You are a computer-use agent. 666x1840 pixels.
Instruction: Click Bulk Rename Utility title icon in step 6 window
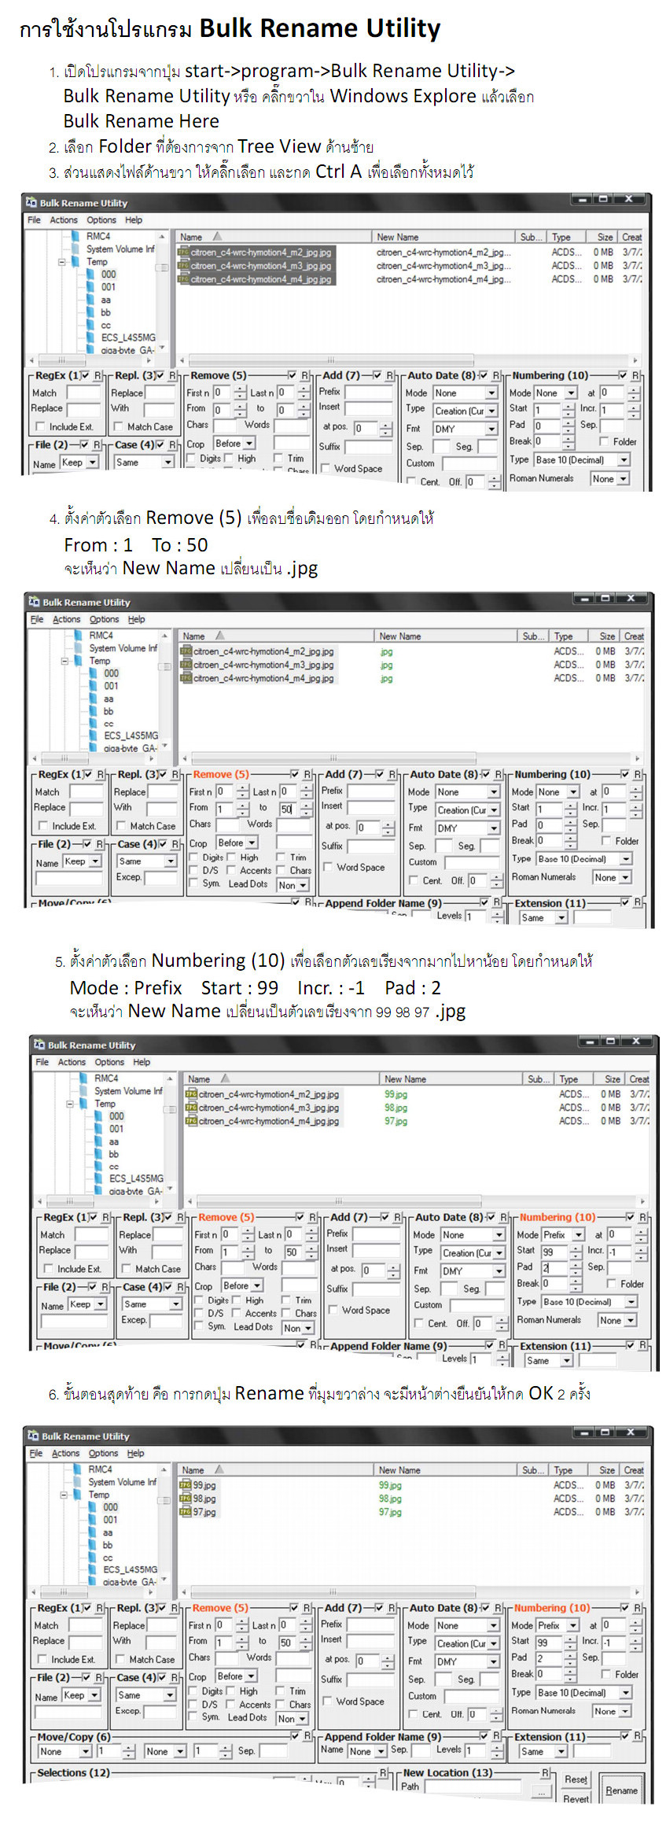tap(33, 1436)
